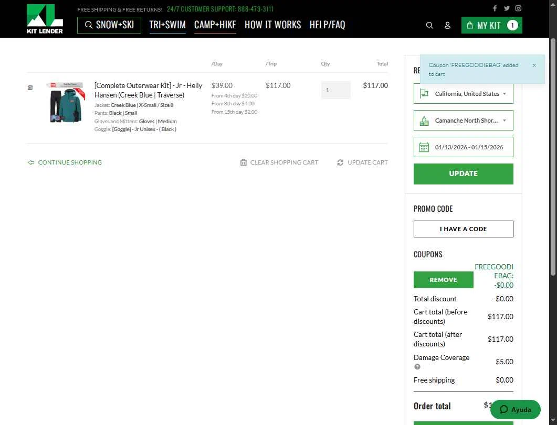The image size is (557, 425).
Task: Select the Damage Coverage $5.00 value
Action: click(505, 362)
